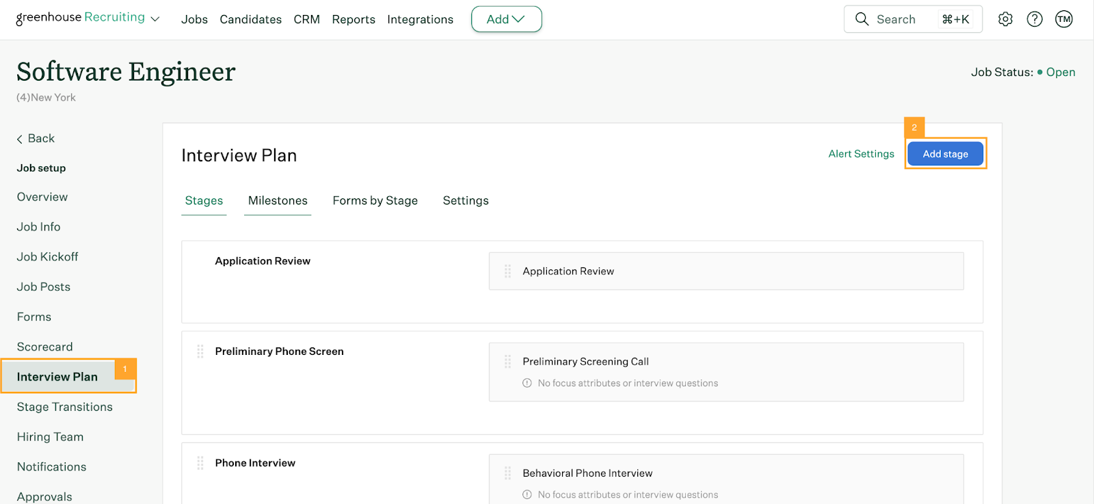
Task: Click the Add stage button
Action: pyautogui.click(x=945, y=154)
